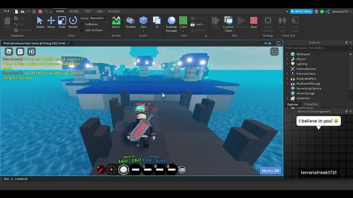Pick the Rotate tool

coord(73,22)
